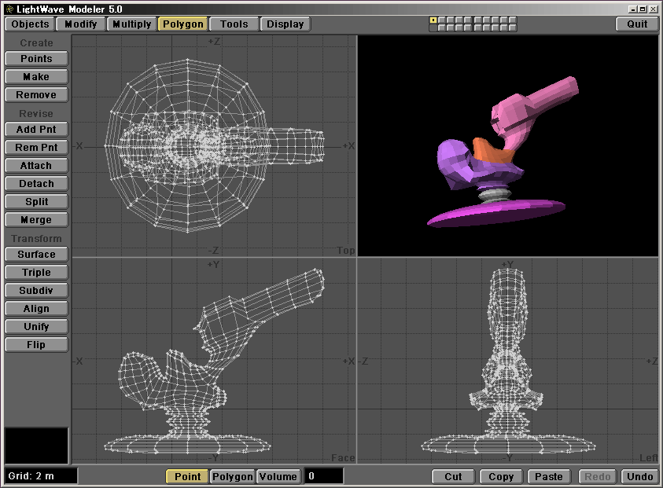Select the Subdiv tool
The width and height of the screenshot is (663, 488).
coord(36,291)
